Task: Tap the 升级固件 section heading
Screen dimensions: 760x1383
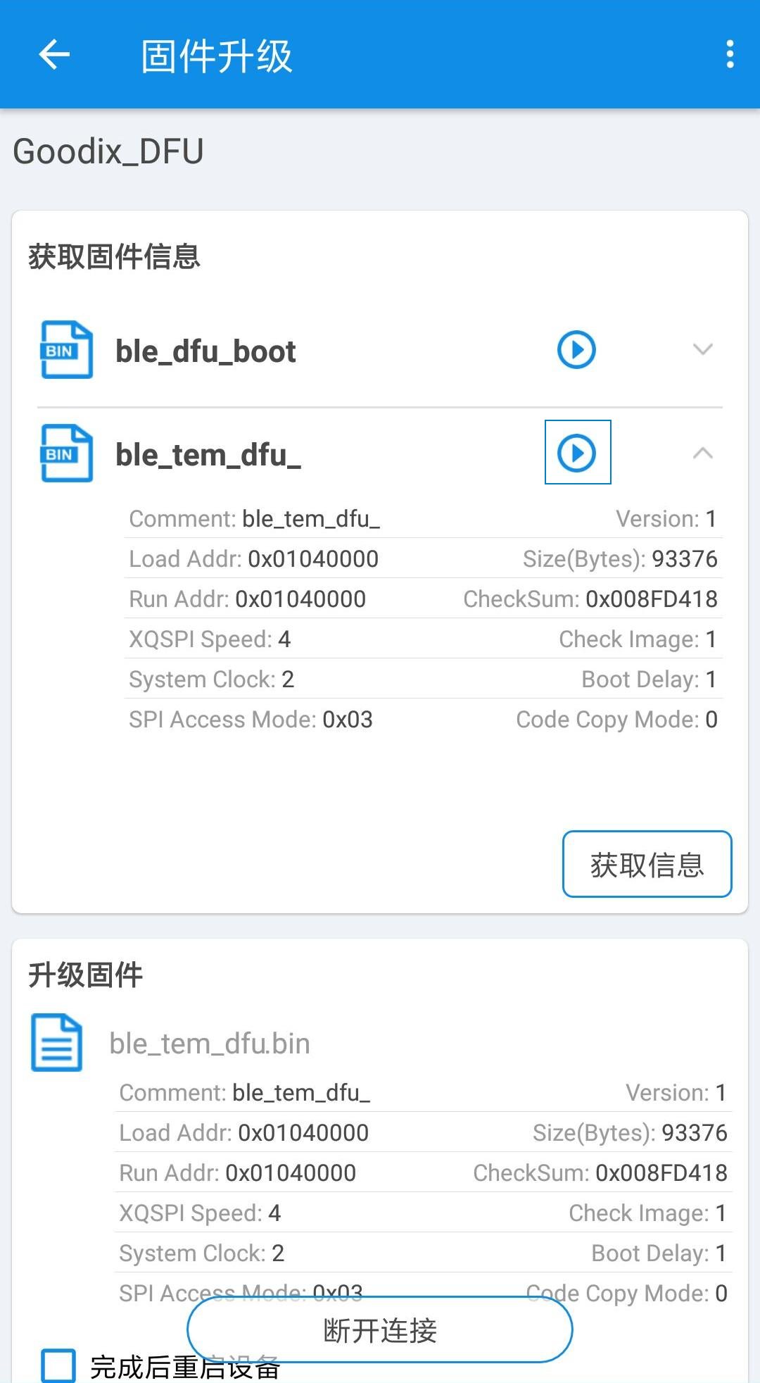Action: pyautogui.click(x=86, y=975)
